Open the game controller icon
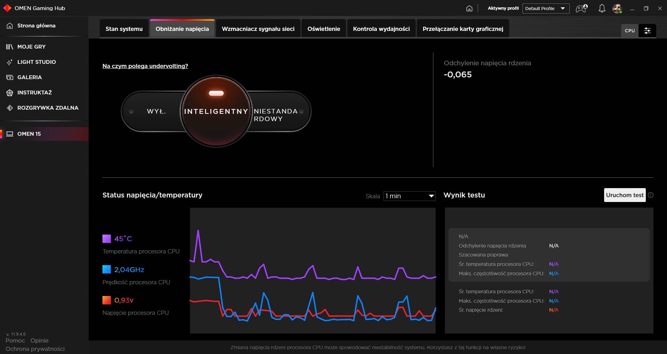Screen dimensions: 667x354 (582, 8)
